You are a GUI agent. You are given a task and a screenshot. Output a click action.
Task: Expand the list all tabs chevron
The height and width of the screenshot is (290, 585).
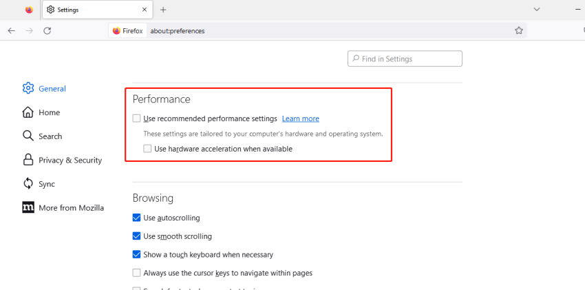[x=537, y=10]
